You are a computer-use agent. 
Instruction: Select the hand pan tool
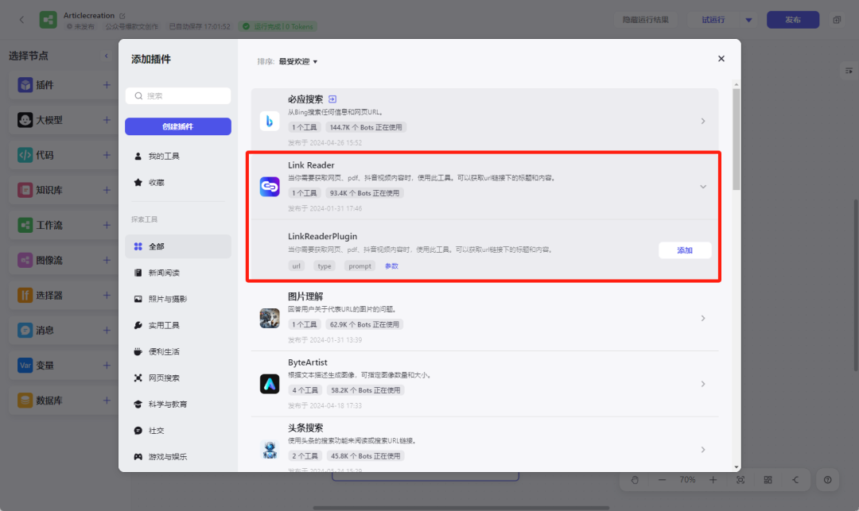point(635,480)
